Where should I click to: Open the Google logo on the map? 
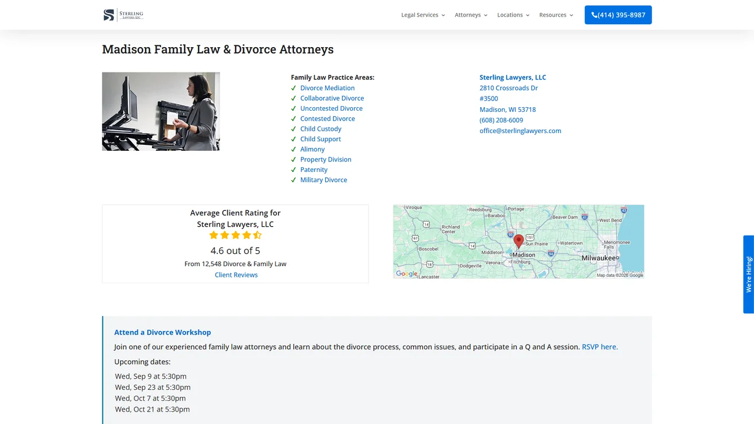coord(406,273)
